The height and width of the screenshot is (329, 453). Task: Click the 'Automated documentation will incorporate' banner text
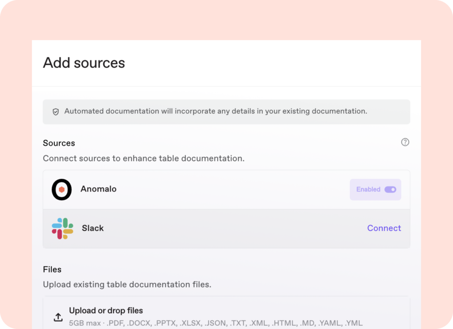pyautogui.click(x=215, y=111)
